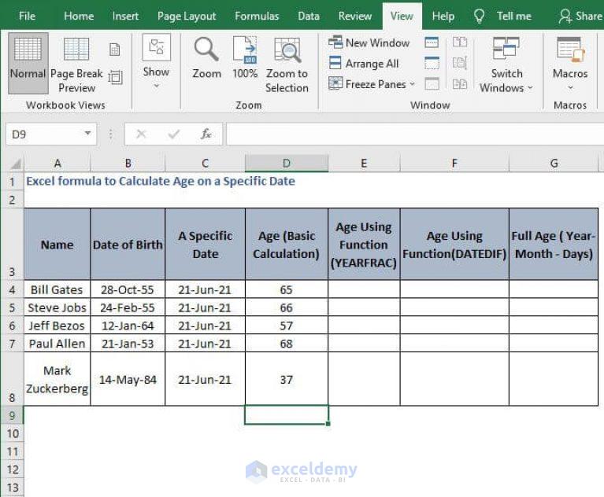Click the Hide window icon
604x497 pixels.
[432, 63]
